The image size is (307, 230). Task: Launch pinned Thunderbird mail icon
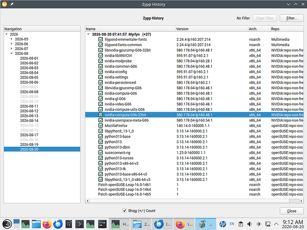(58, 224)
